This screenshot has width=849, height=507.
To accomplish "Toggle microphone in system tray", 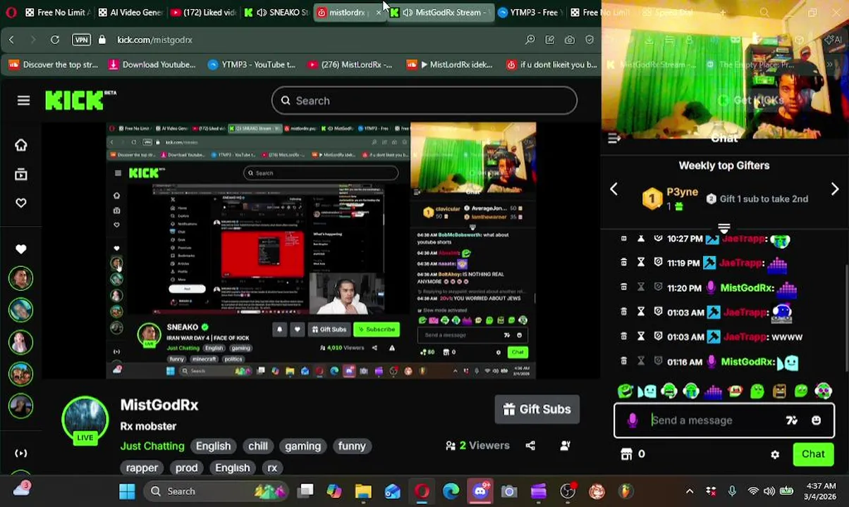I will click(731, 491).
